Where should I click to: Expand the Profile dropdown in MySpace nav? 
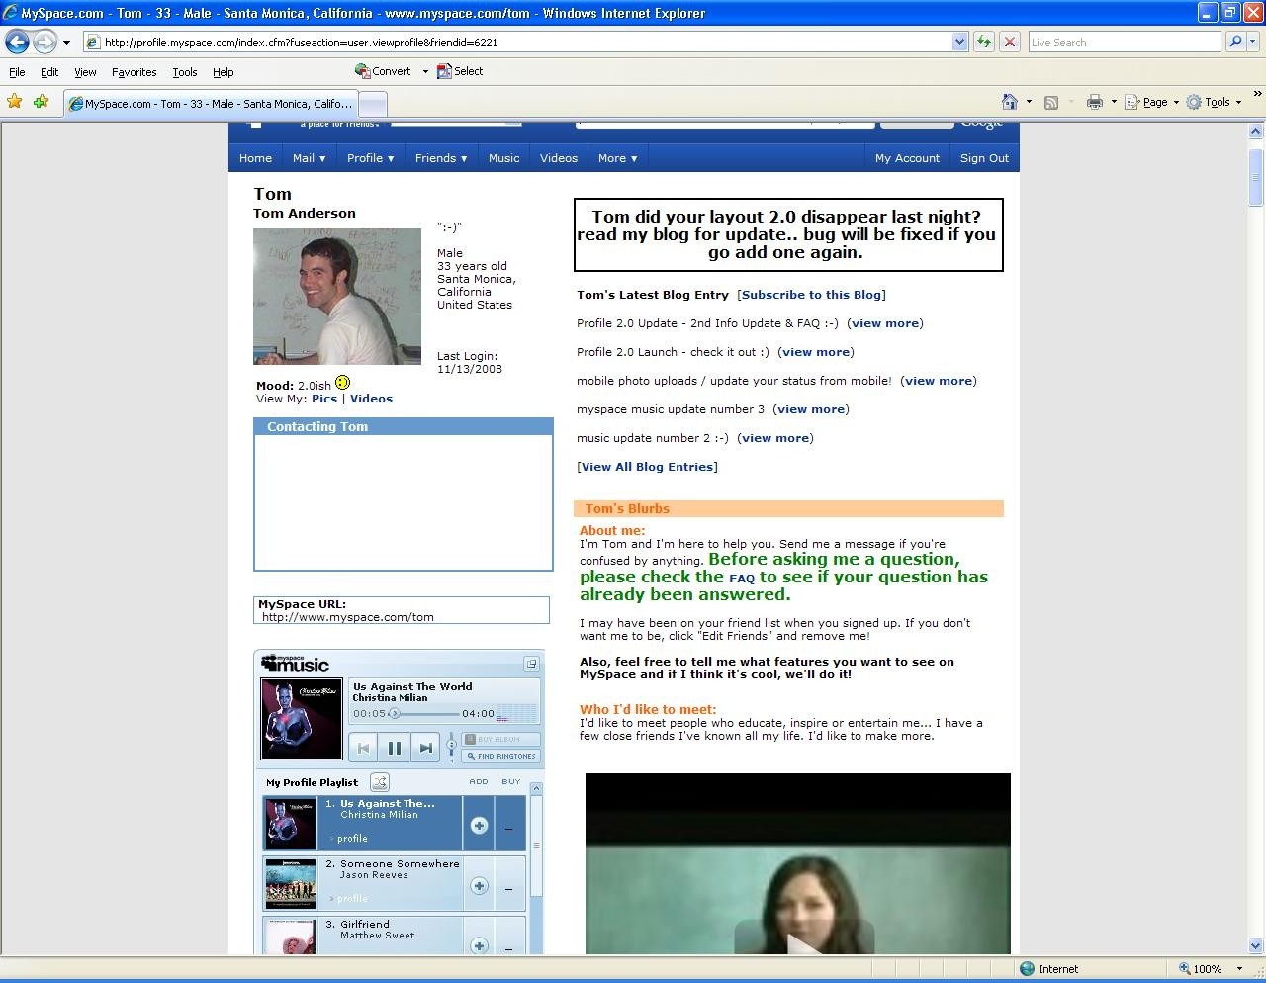point(370,158)
